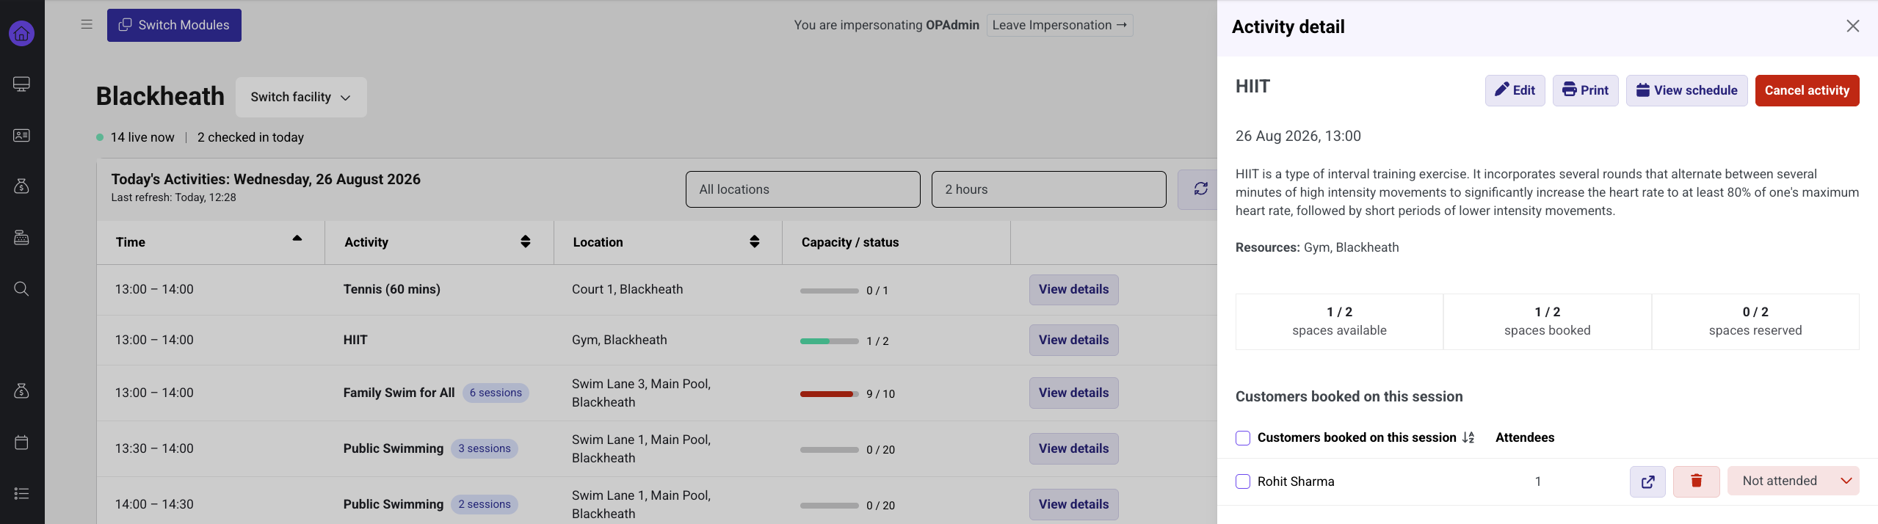Image resolution: width=1878 pixels, height=524 pixels.
Task: View details for Family Swim for All
Action: point(1073,393)
